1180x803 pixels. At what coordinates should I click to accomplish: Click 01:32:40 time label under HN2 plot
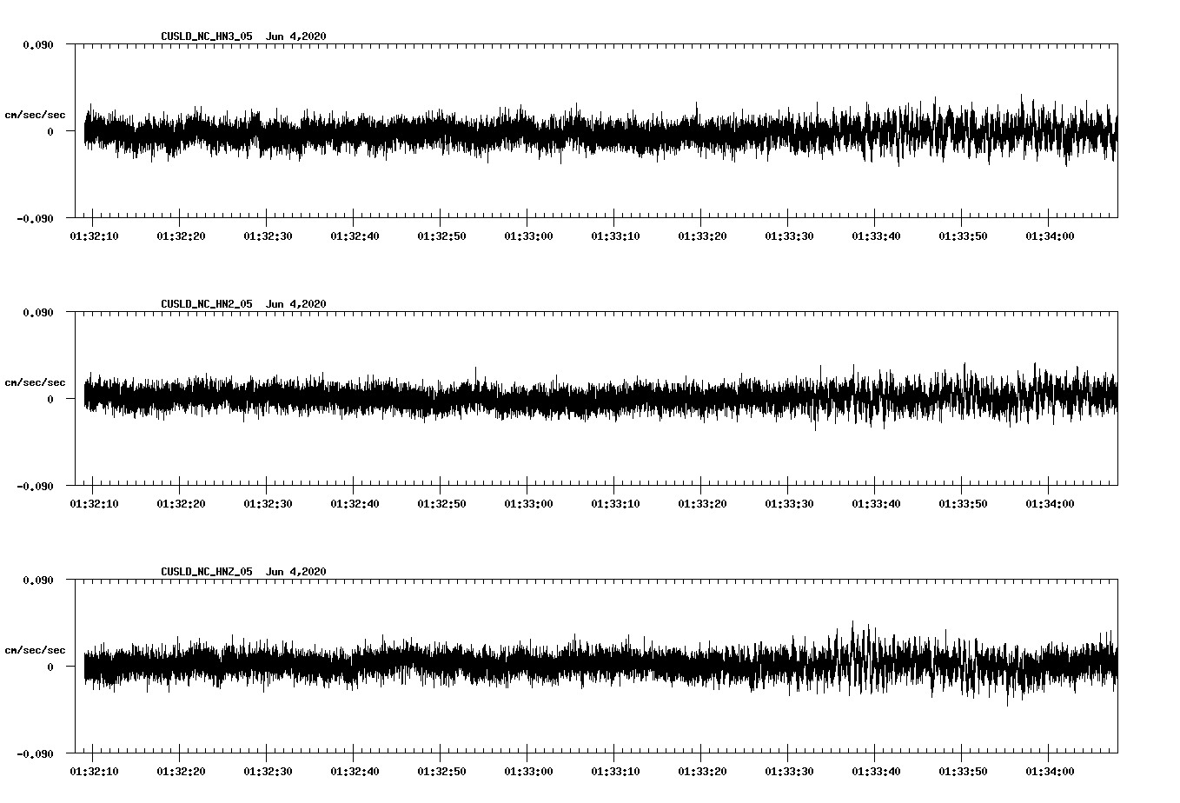point(355,503)
